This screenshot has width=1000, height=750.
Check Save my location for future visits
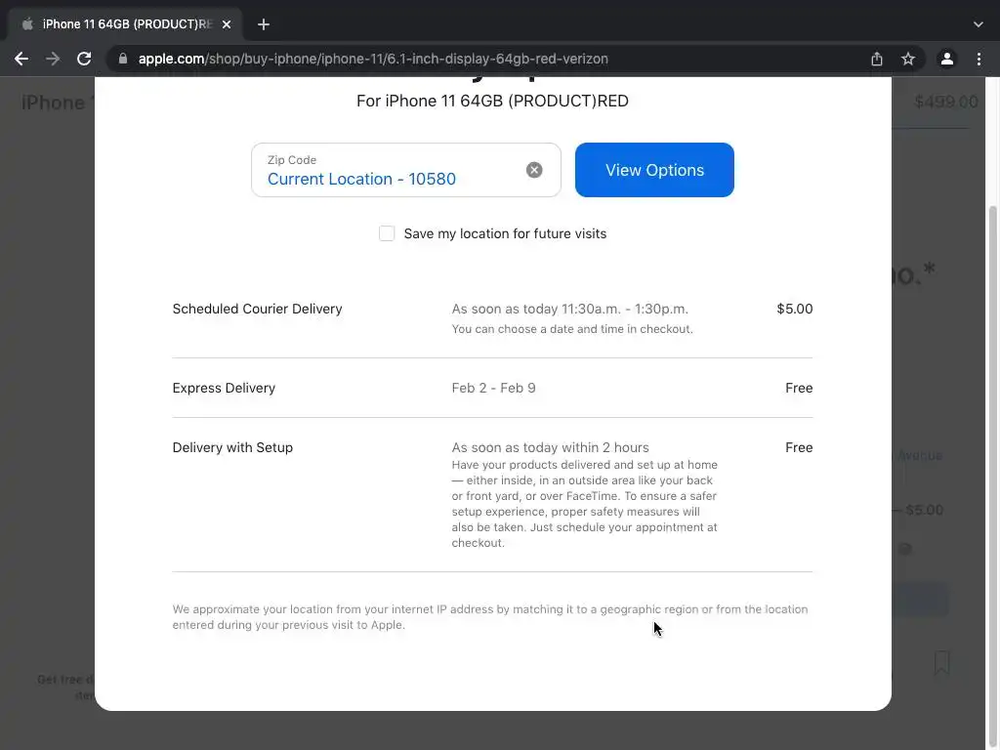click(x=387, y=233)
